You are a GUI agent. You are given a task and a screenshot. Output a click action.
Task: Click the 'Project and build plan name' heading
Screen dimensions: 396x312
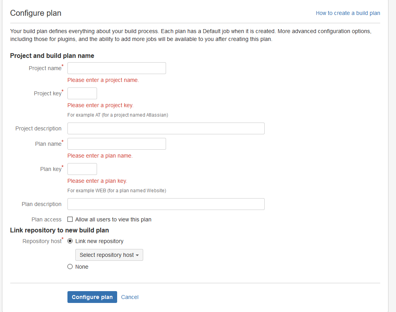click(52, 56)
